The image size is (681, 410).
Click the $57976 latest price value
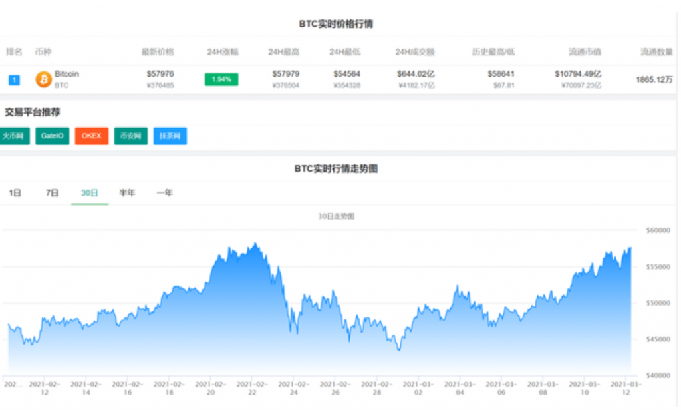click(x=160, y=74)
